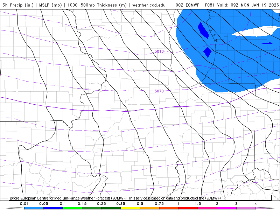
Task: Click the 0.25 legend value label
Action: (101, 204)
